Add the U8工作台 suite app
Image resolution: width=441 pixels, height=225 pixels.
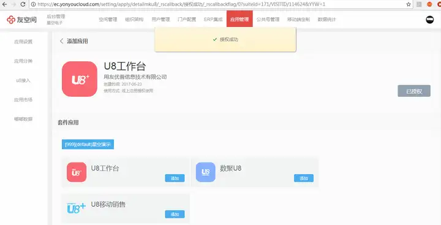click(175, 178)
